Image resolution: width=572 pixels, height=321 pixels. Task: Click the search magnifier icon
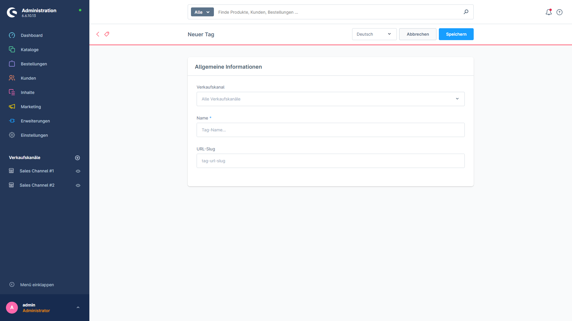[x=466, y=12]
